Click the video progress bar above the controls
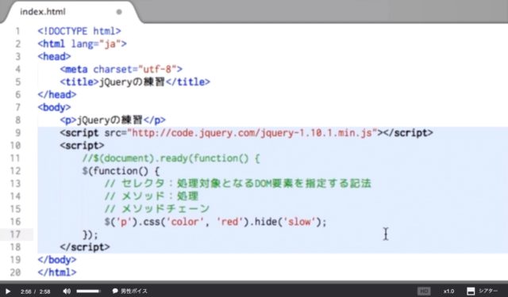The height and width of the screenshot is (297, 508). [254, 282]
